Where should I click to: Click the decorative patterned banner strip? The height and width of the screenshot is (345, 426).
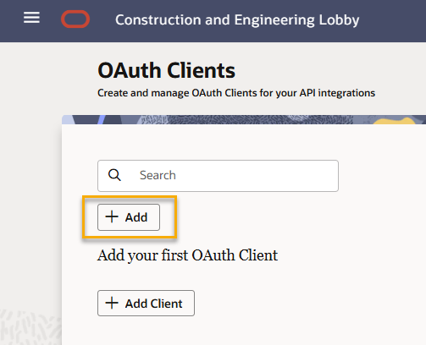pos(244,119)
